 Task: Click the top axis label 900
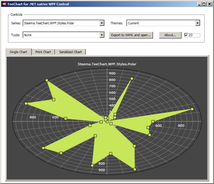112,73
